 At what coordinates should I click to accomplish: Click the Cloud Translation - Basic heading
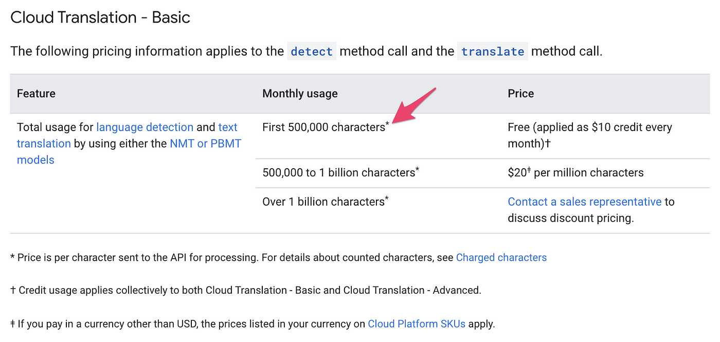(x=100, y=17)
